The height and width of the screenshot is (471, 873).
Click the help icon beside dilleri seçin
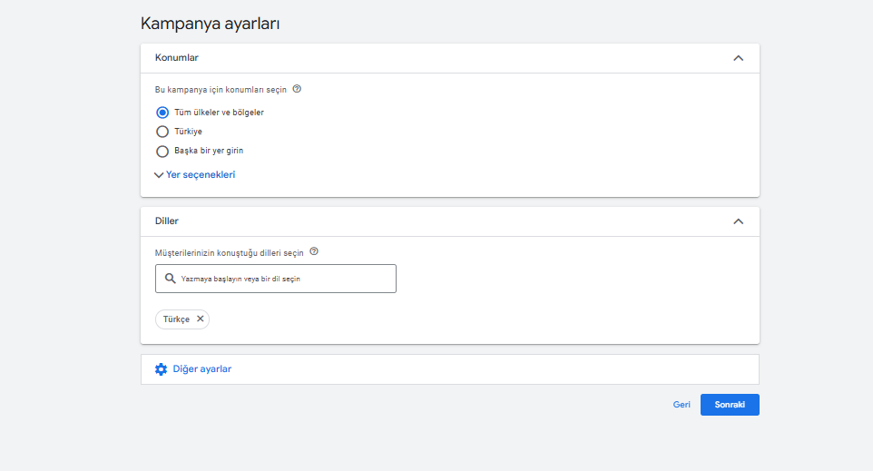pos(314,251)
